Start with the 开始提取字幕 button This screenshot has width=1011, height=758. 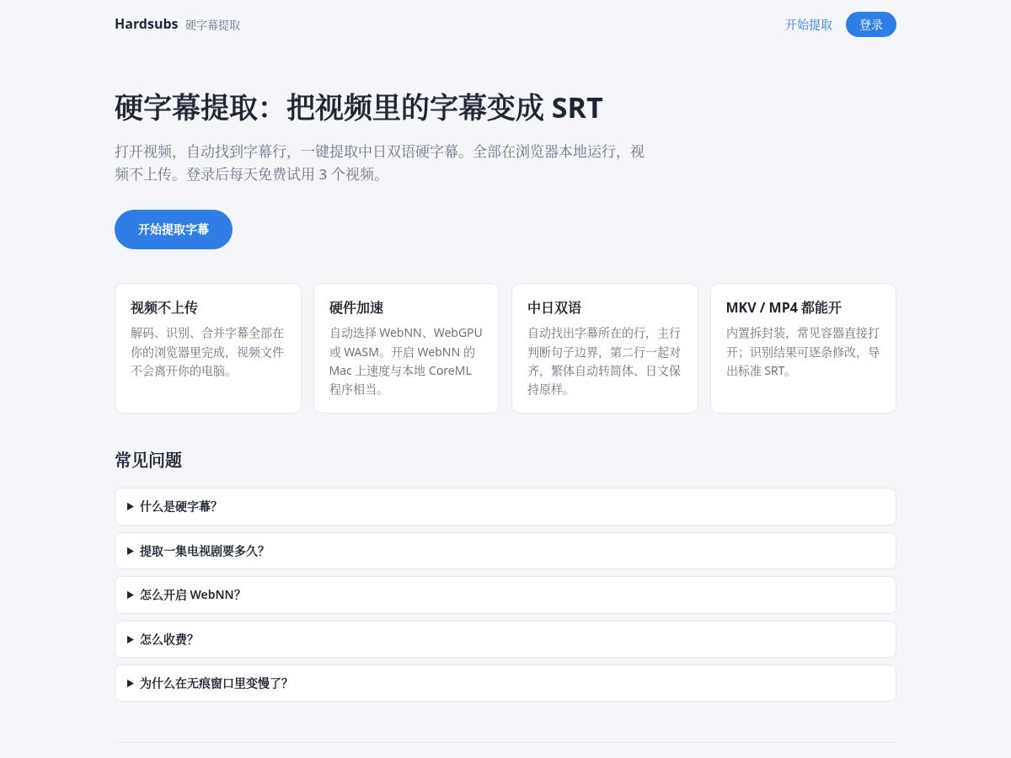coord(174,229)
